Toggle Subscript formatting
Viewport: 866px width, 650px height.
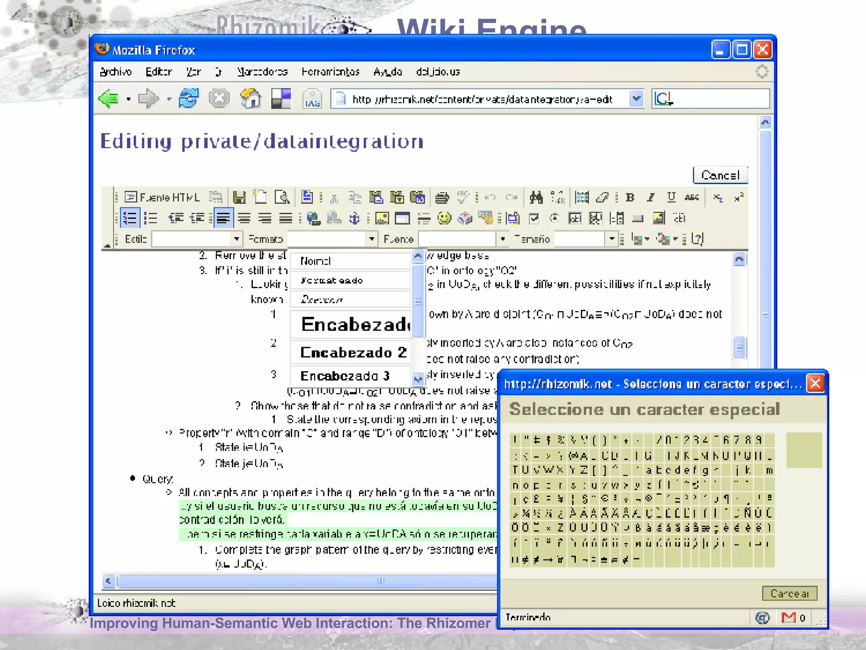[718, 197]
